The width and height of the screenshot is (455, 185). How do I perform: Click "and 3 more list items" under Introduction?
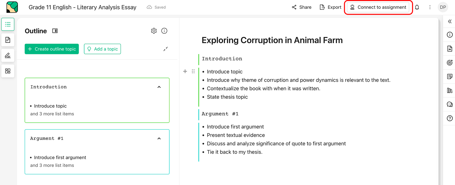coord(52,114)
